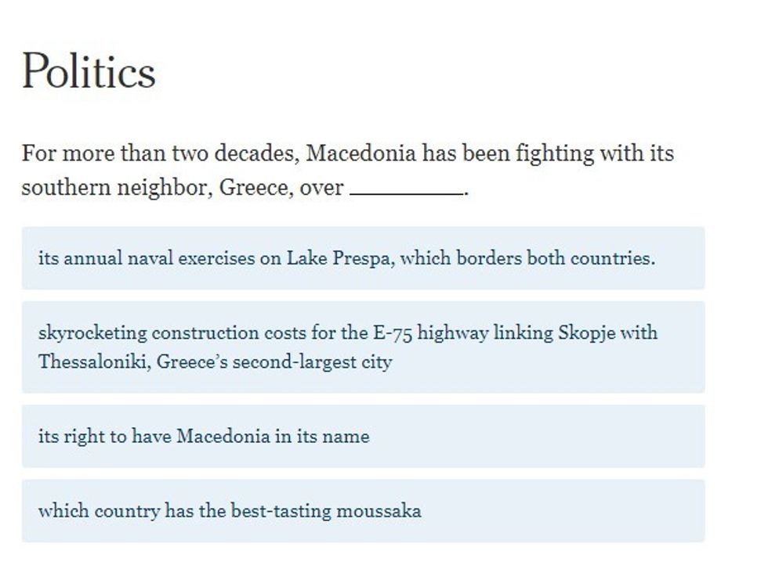Image resolution: width=768 pixels, height=565 pixels.
Task: Click the Politics section heading
Action: click(89, 71)
